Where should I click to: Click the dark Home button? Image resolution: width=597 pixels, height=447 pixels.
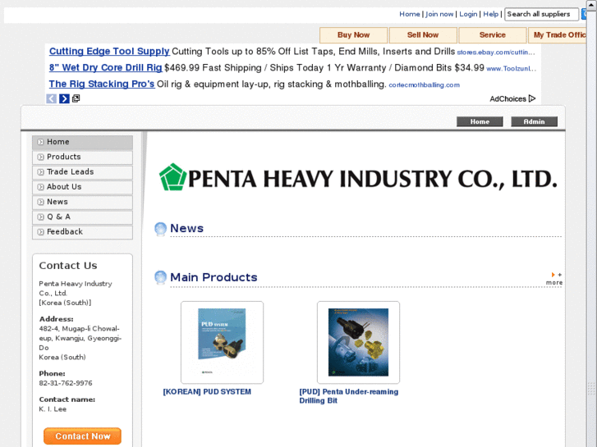[480, 121]
